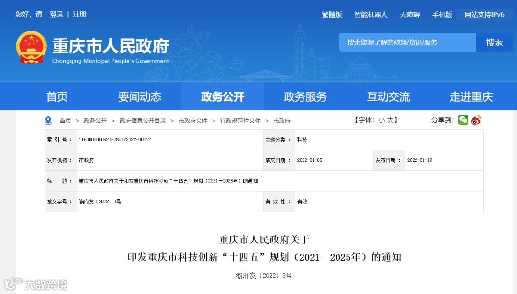
Task: Go to 市政府 in breadcrumb
Action: [x=282, y=121]
